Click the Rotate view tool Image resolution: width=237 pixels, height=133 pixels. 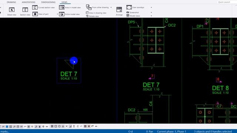click(x=92, y=16)
